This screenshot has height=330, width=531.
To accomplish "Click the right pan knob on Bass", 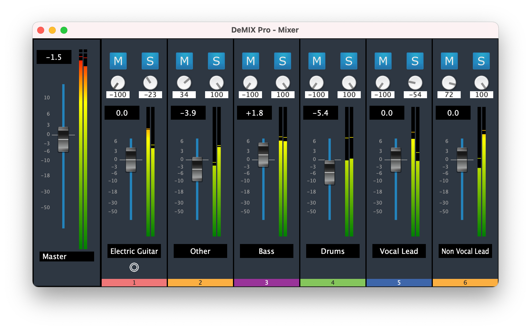I will click(283, 84).
